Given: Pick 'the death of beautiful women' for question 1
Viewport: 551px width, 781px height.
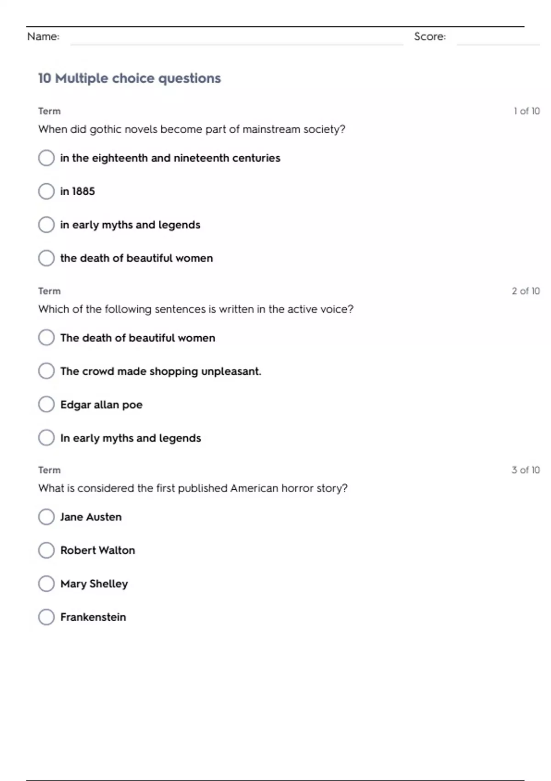Looking at the screenshot, I should click(x=46, y=258).
